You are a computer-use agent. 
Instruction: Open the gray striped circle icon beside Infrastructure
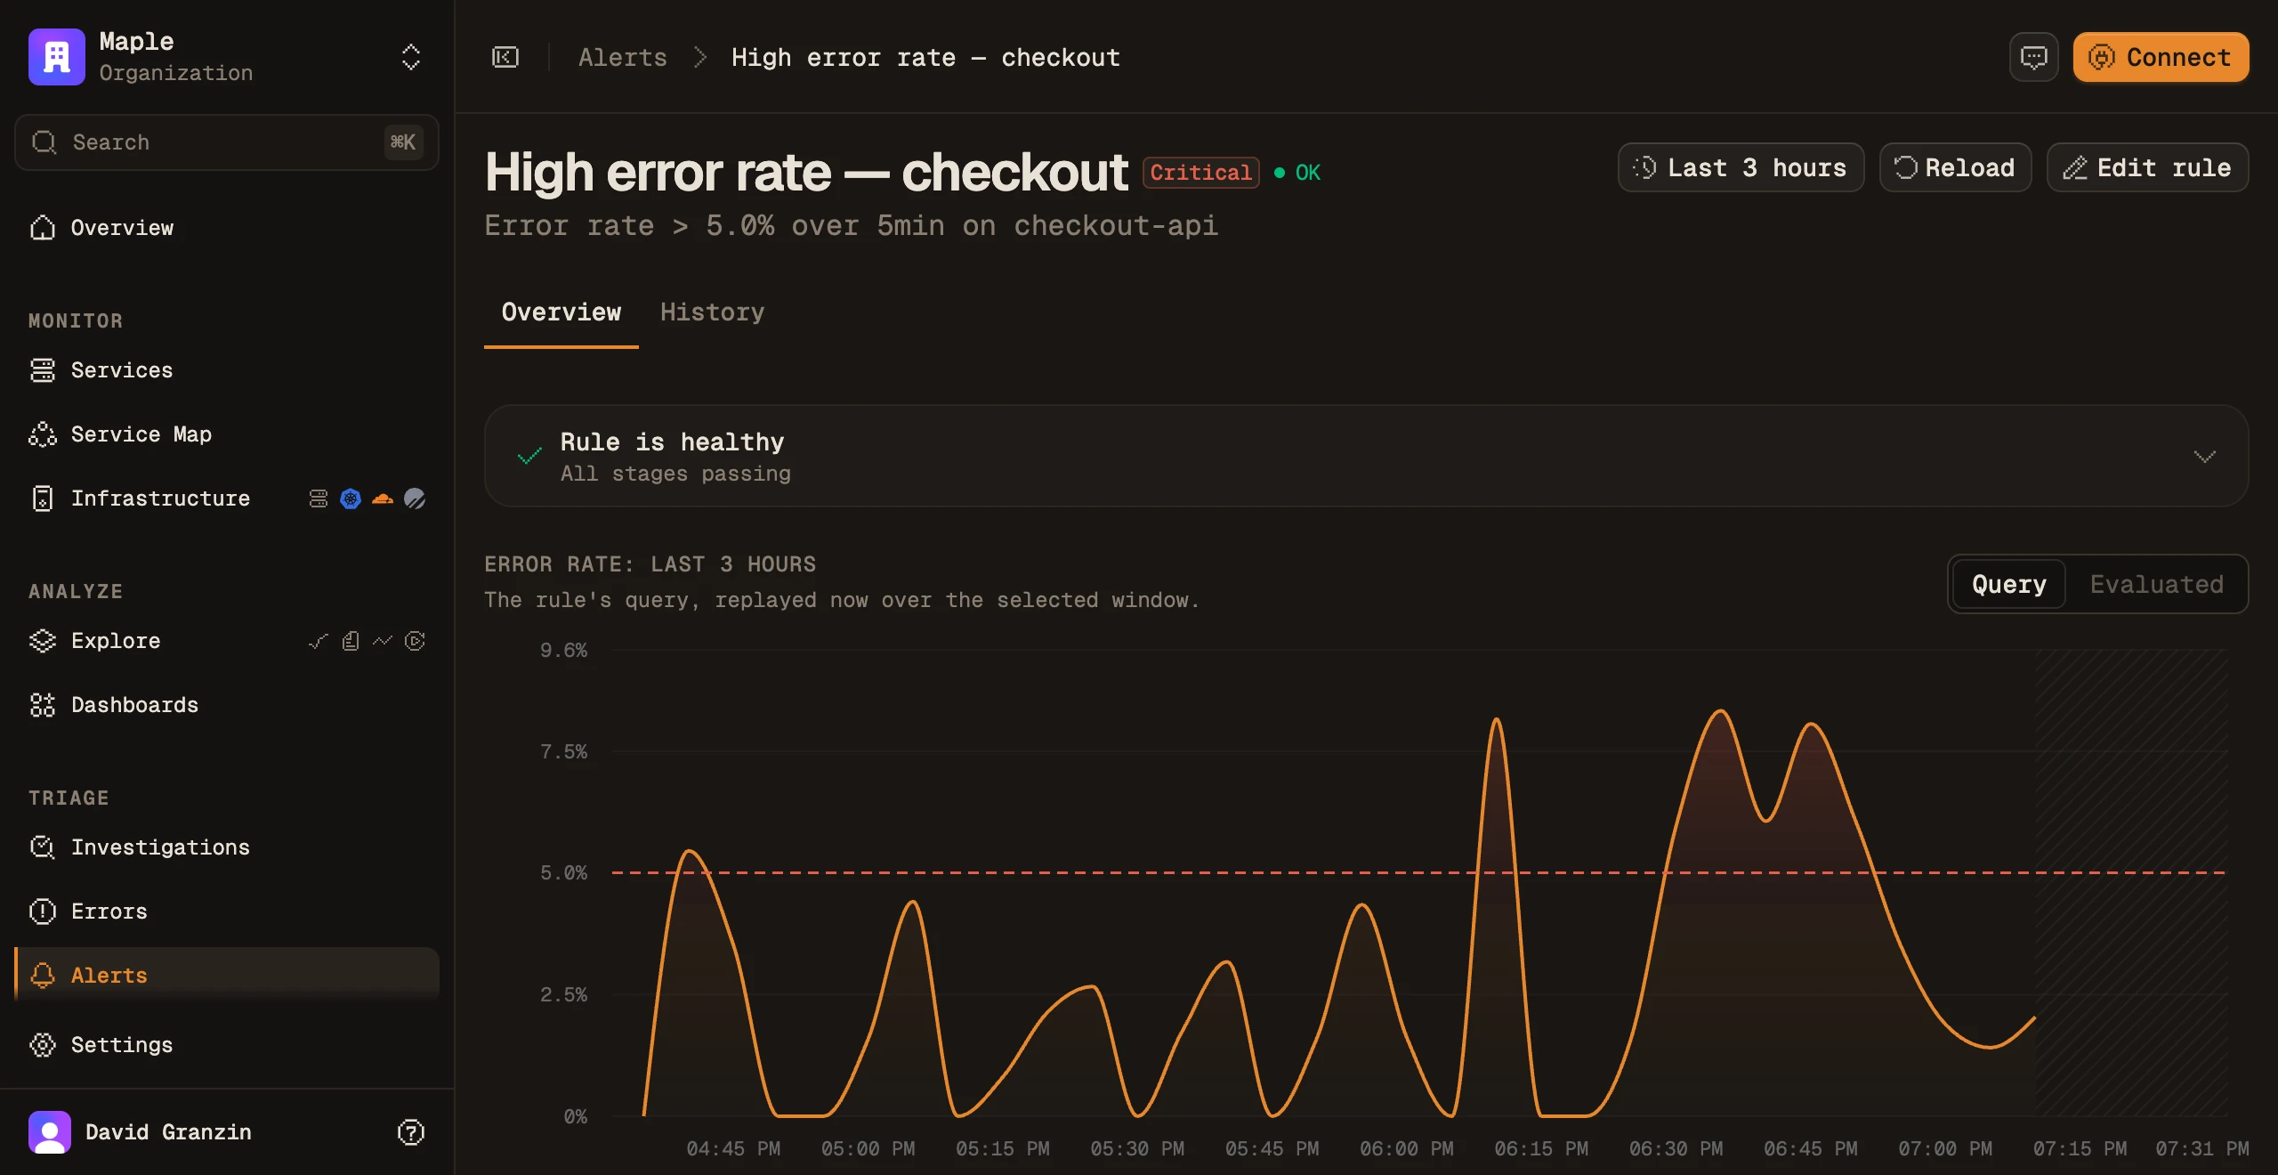(x=415, y=498)
